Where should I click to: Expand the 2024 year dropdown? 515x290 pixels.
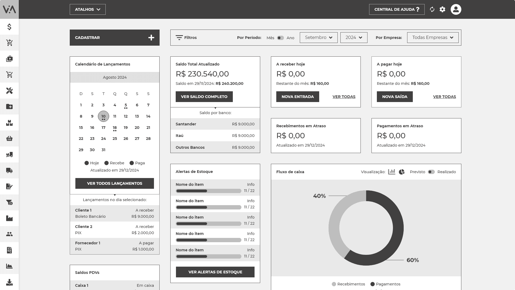[x=354, y=38]
